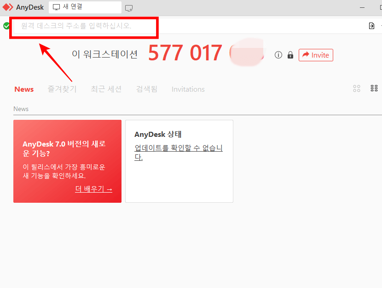382x288 pixels.
Task: Click the red AnyDesk diamond logo
Action: [x=7, y=7]
